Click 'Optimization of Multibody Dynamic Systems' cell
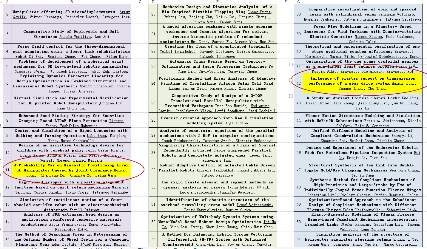The height and width of the screenshot is (249, 427). (217, 222)
